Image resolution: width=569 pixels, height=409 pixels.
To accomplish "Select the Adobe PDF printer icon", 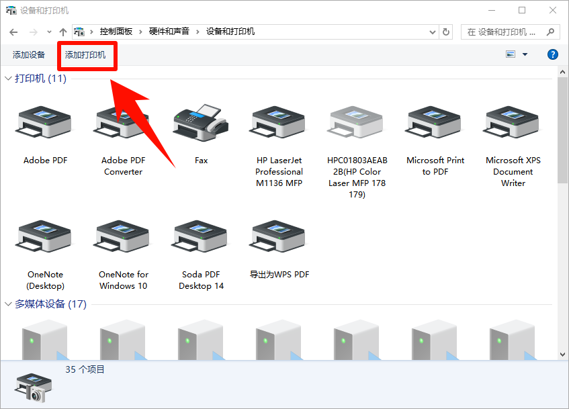I will coord(44,122).
